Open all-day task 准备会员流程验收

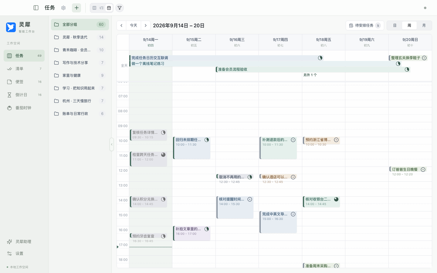point(313,69)
